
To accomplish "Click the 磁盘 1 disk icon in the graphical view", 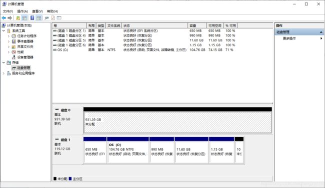I will pos(57,140).
